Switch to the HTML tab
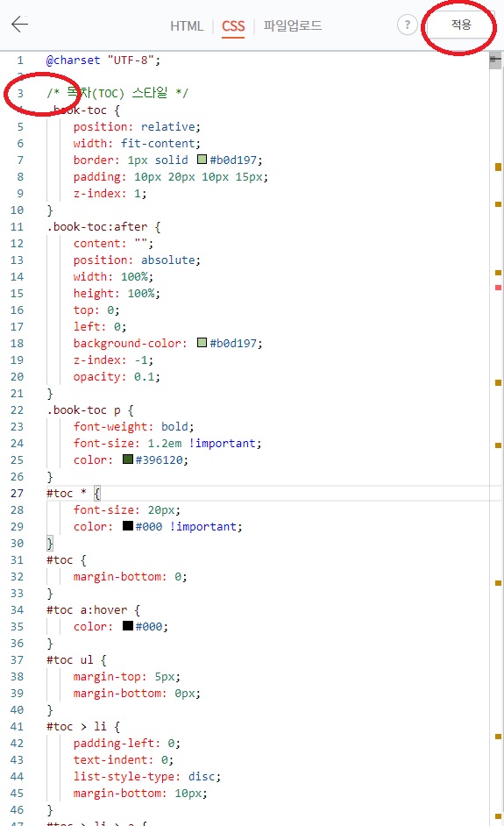Screen dimensions: 504x826 click(x=187, y=25)
